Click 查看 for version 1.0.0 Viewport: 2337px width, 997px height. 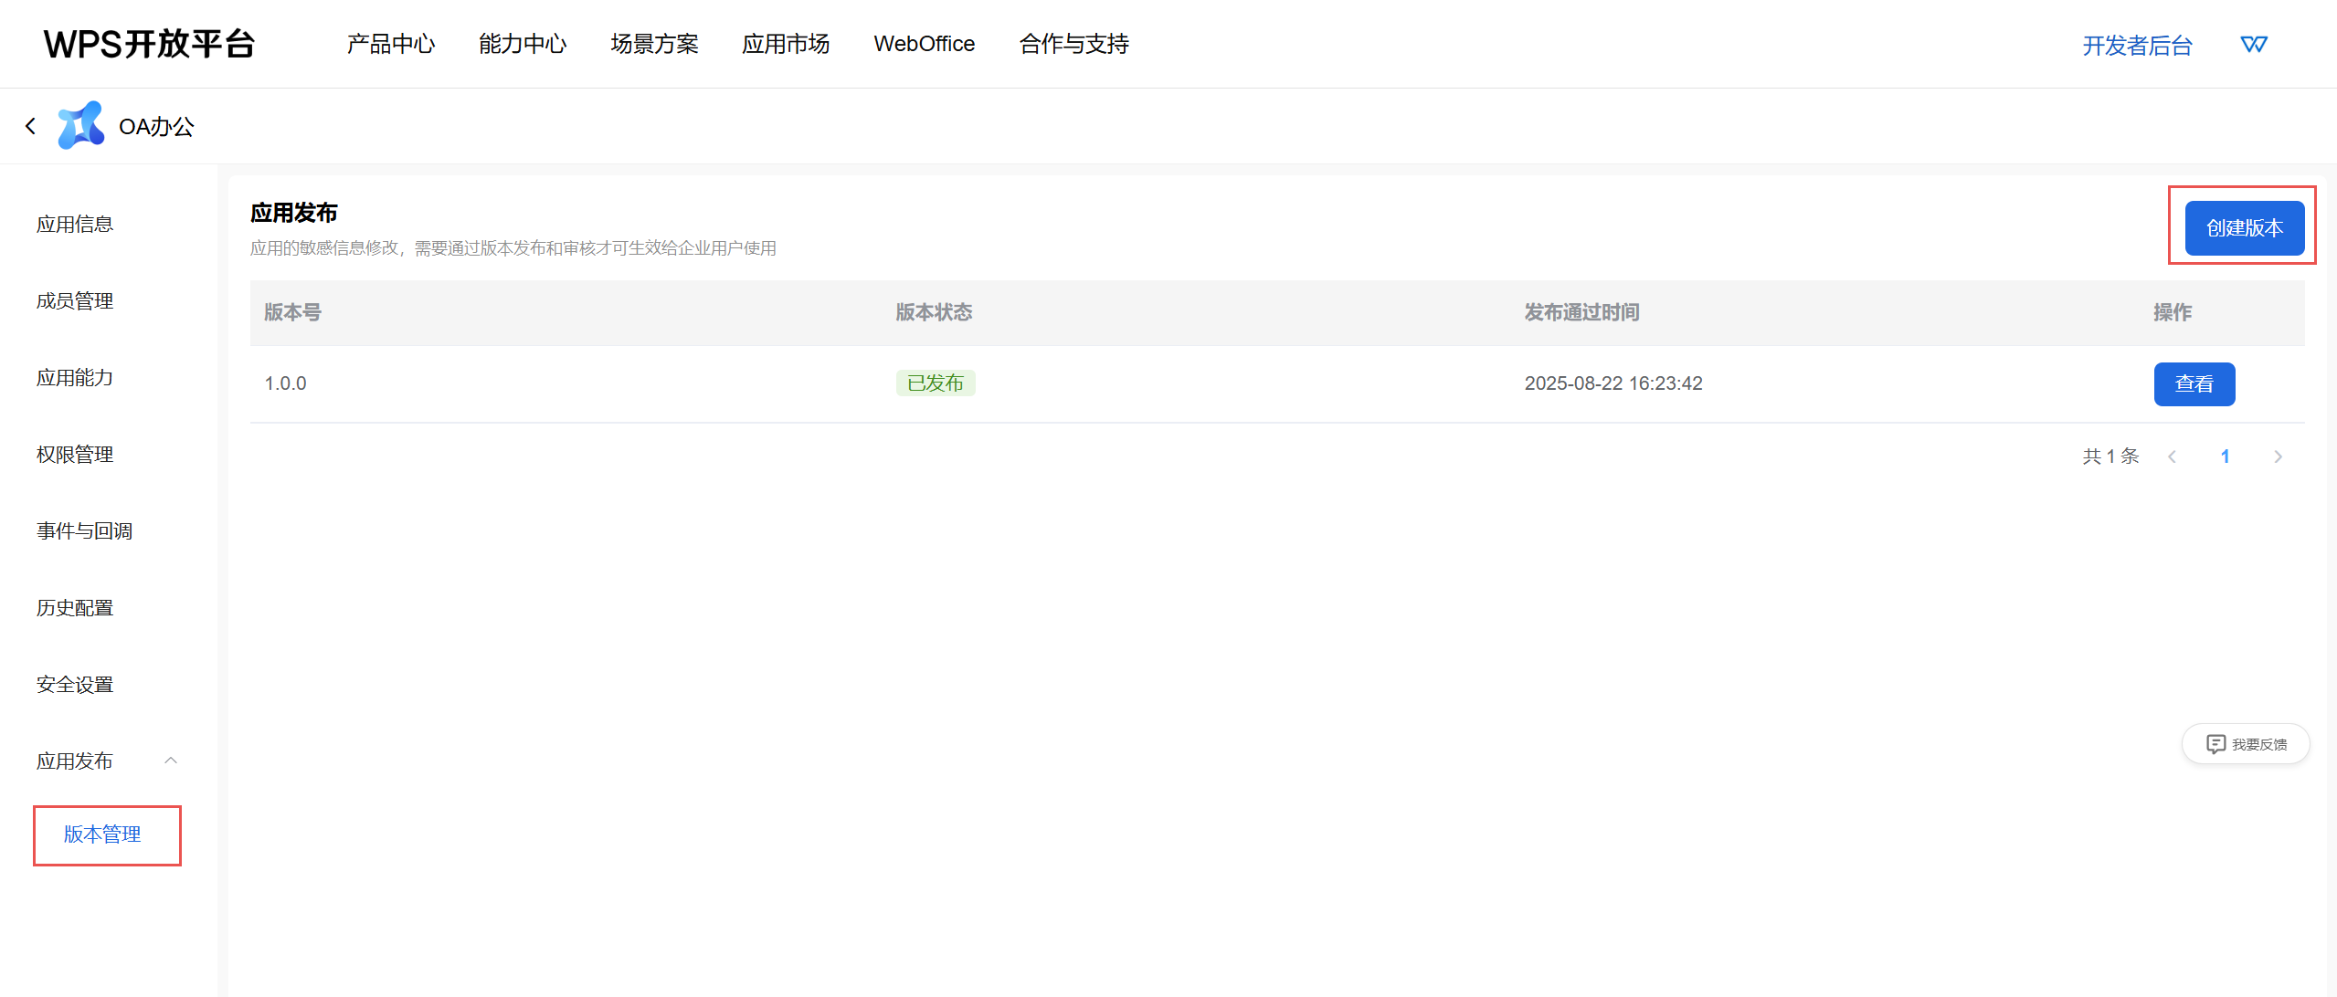pyautogui.click(x=2194, y=383)
